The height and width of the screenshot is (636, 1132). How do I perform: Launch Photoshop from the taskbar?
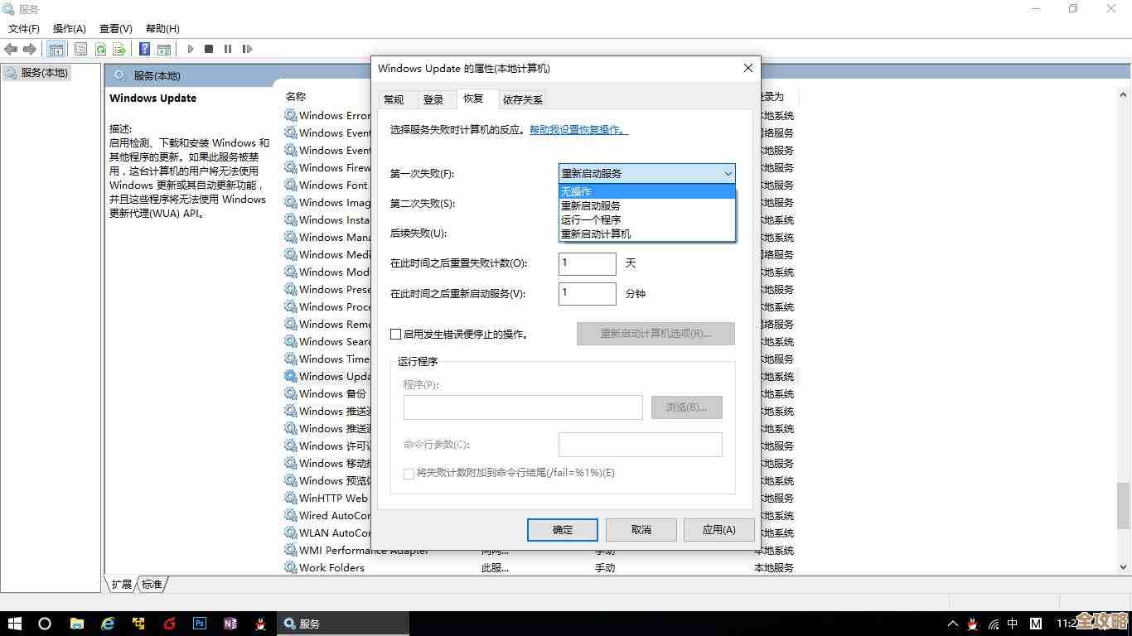[199, 624]
